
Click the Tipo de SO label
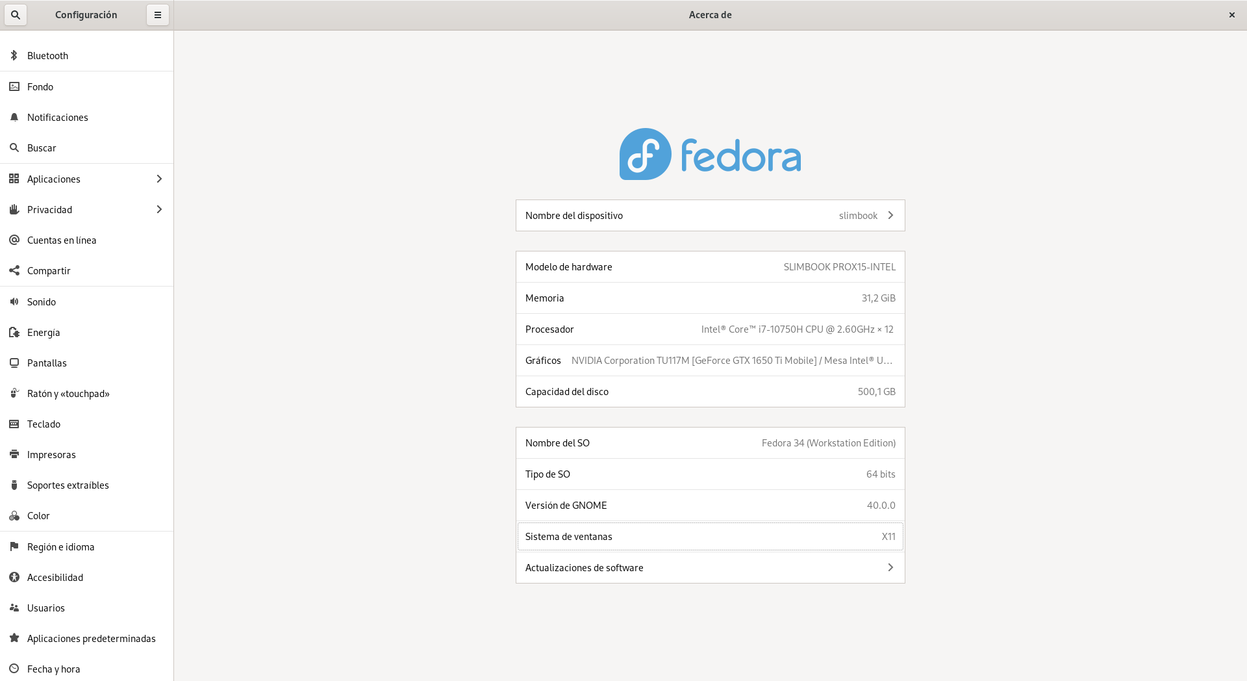tap(548, 474)
